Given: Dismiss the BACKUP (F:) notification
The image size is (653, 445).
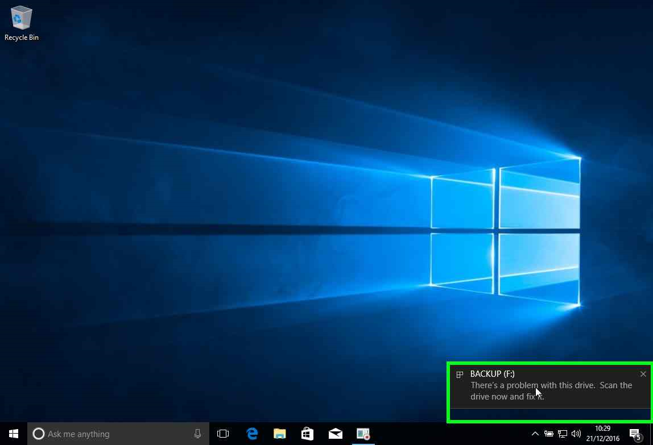Looking at the screenshot, I should [x=643, y=374].
